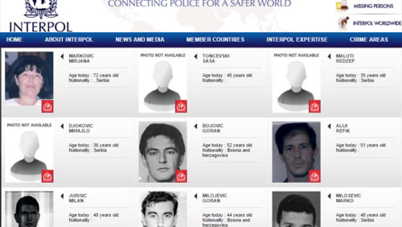This screenshot has width=402, height=227.
Task: Click the INTERPOL logo
Action: [x=41, y=16]
